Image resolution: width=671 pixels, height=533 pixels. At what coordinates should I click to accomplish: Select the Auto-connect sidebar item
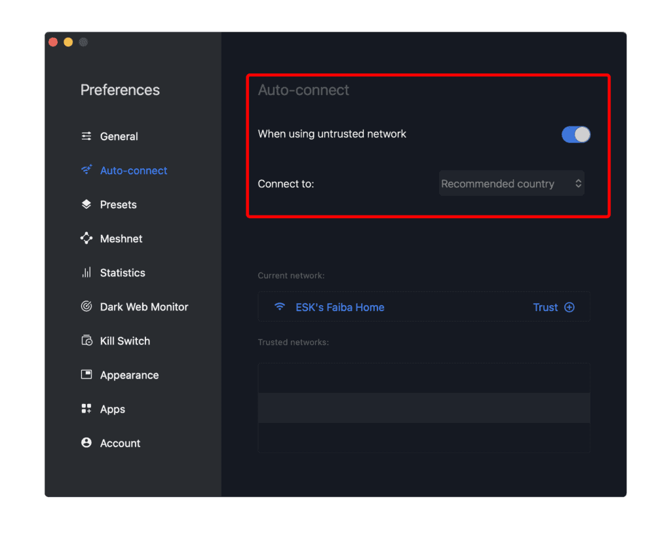point(134,171)
